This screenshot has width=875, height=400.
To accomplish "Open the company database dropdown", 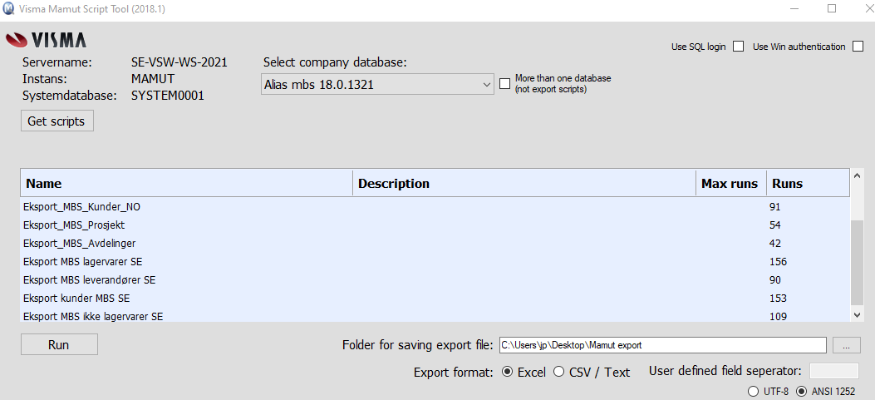I will point(377,84).
